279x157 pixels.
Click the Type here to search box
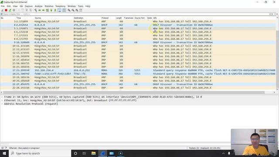(x=40, y=153)
